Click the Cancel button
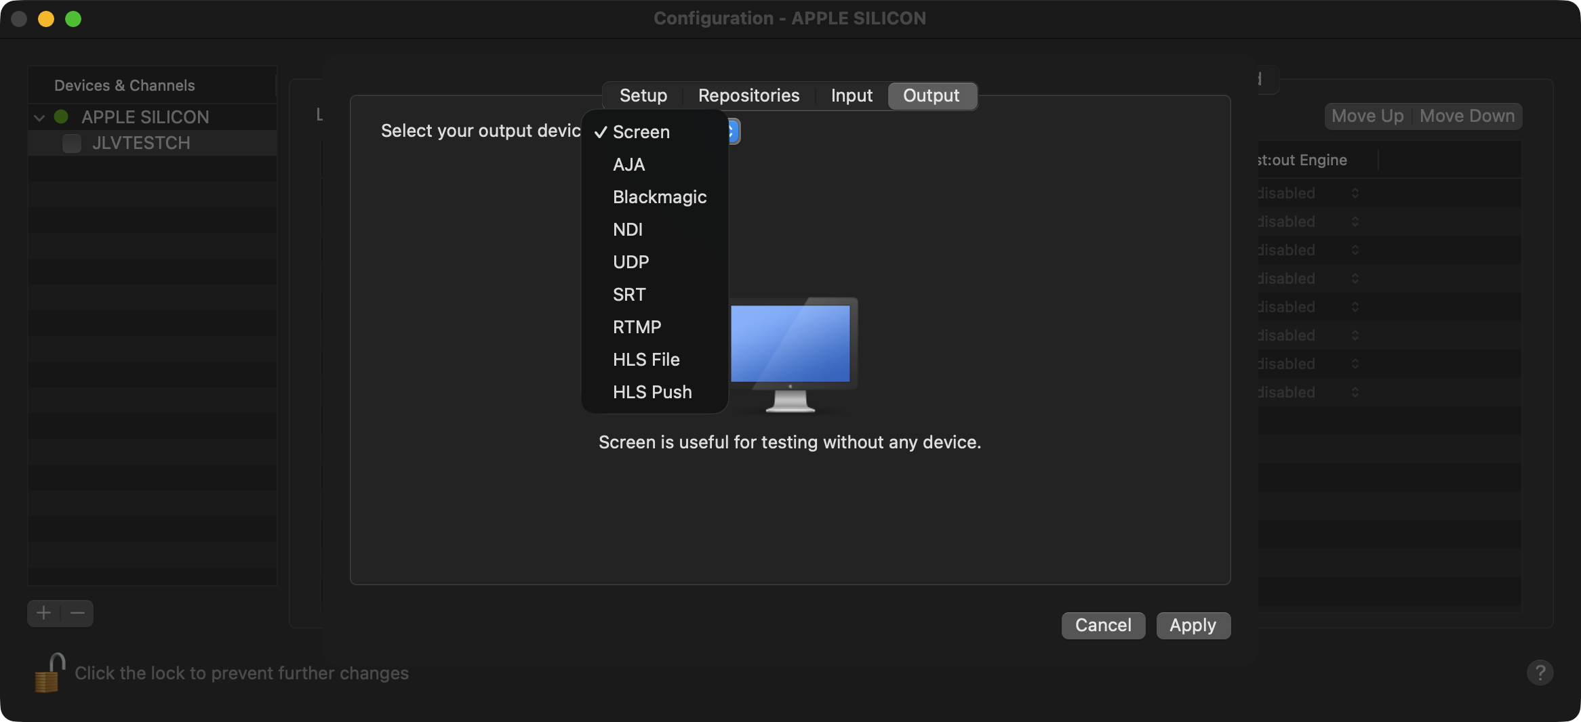 coord(1103,625)
